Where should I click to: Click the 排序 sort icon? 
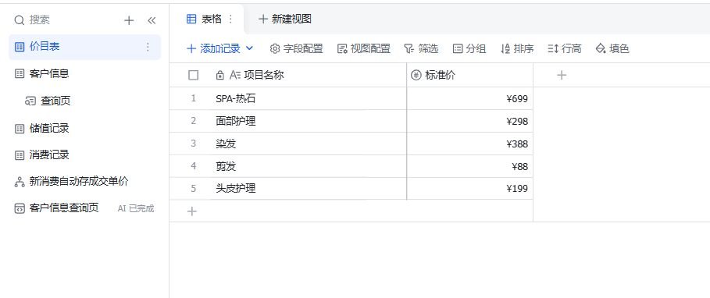505,49
